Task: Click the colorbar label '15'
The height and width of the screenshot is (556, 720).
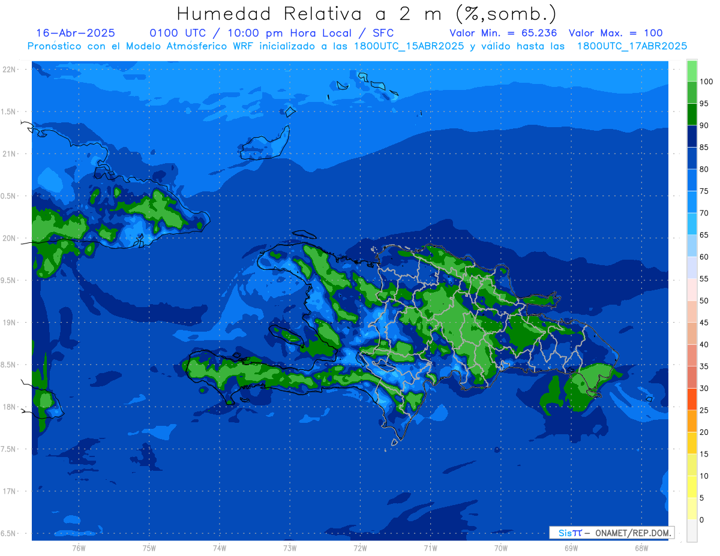Action: [704, 454]
